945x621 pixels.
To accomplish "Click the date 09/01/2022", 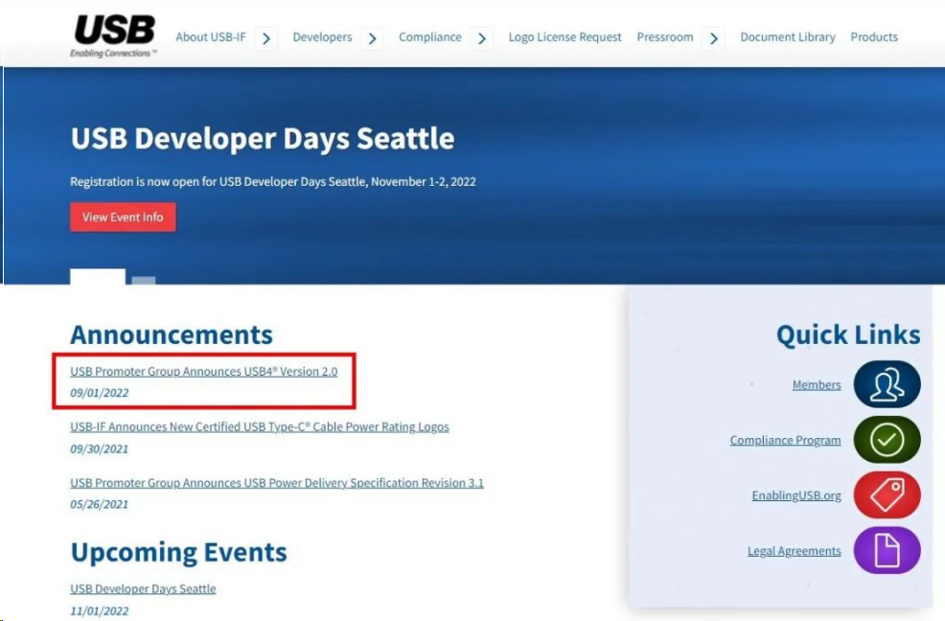I will [100, 393].
